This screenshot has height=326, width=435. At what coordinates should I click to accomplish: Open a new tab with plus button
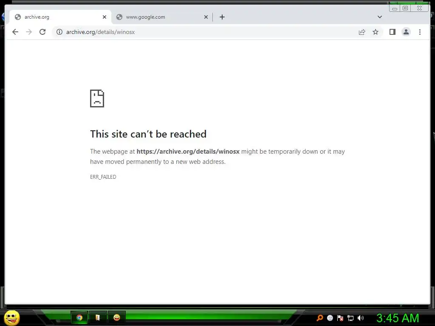pyautogui.click(x=222, y=17)
